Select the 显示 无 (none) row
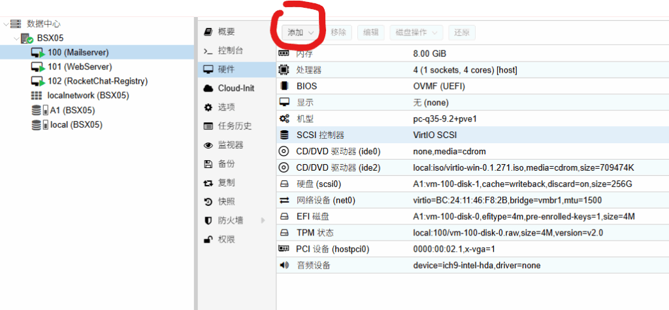This screenshot has width=669, height=310. 472,103
